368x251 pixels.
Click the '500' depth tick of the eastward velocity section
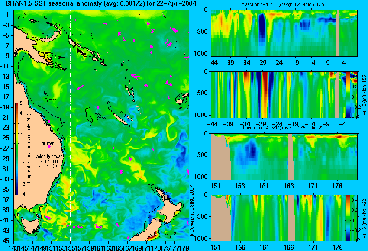click(x=203, y=93)
